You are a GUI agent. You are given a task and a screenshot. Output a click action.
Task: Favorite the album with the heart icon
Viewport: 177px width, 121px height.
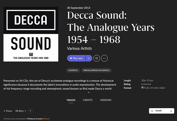[x=97, y=58]
